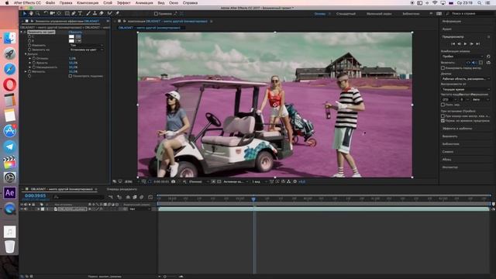Expand the Softness property
Screen dimensions: 496x279
coord(26,71)
